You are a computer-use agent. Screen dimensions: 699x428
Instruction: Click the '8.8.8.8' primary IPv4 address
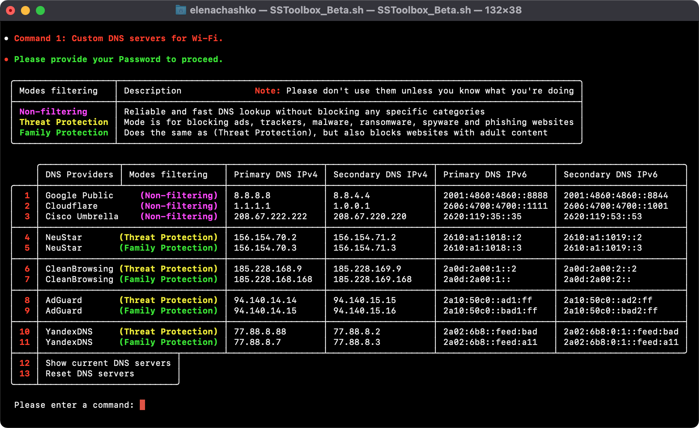pos(252,196)
